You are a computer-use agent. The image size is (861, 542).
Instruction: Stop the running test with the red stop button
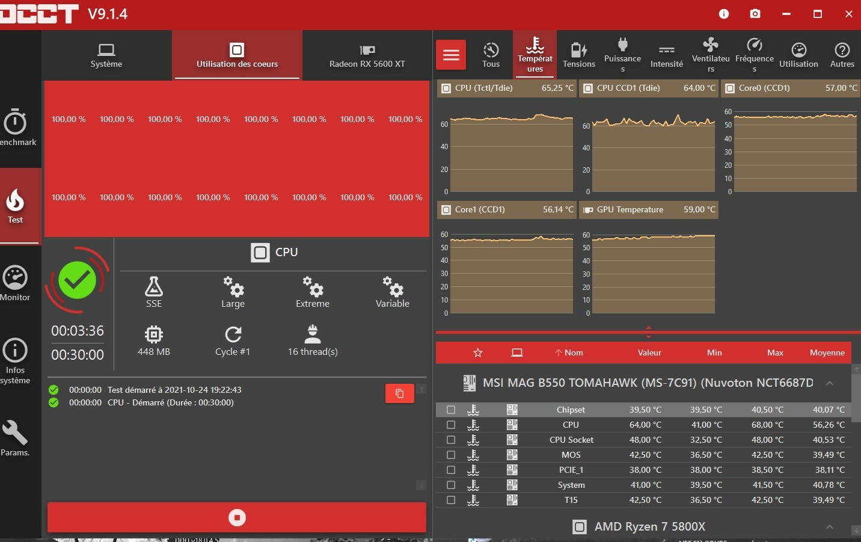[237, 517]
